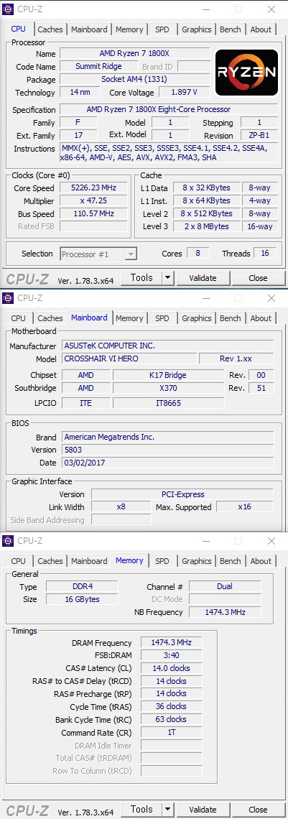Click the Ryzen logo image
288x819 pixels.
pos(247,72)
